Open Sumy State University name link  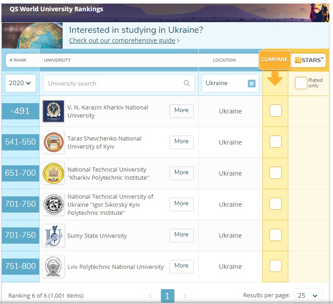click(x=97, y=236)
